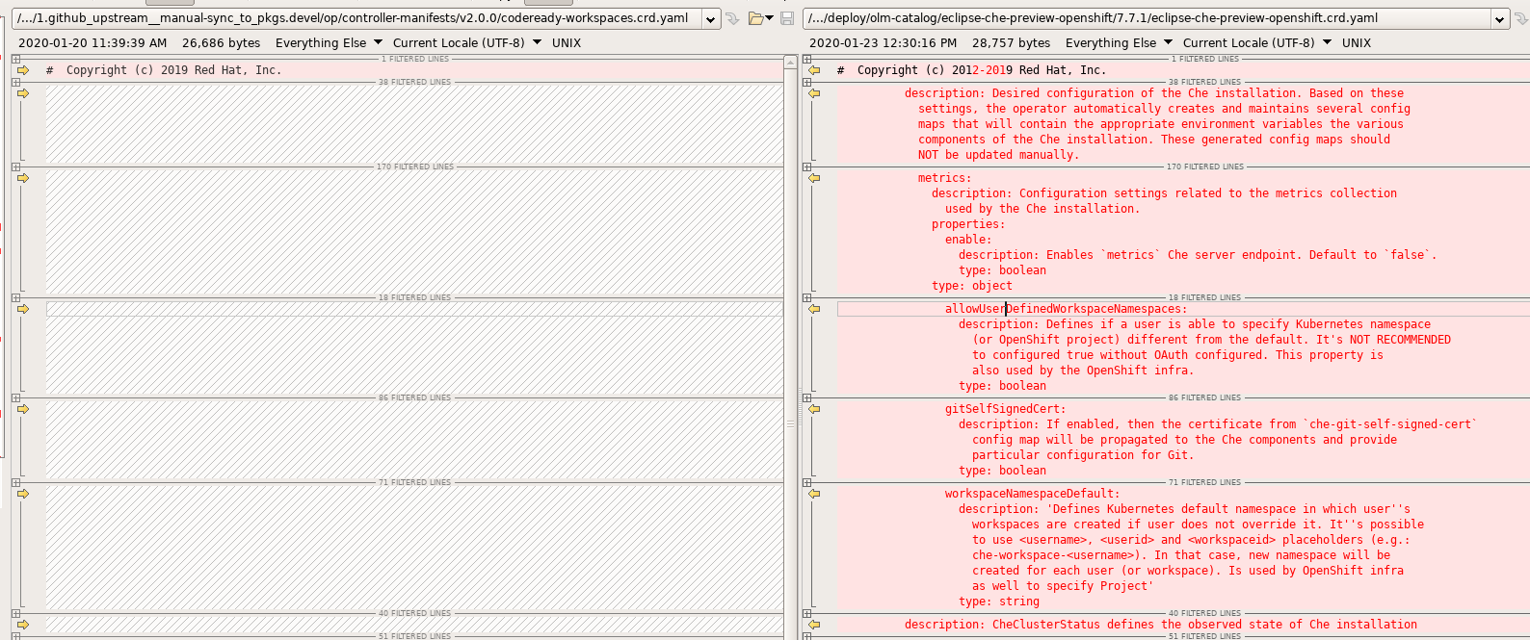This screenshot has width=1530, height=640.
Task: Click left pane browse parent arrow icon
Action: tap(732, 18)
